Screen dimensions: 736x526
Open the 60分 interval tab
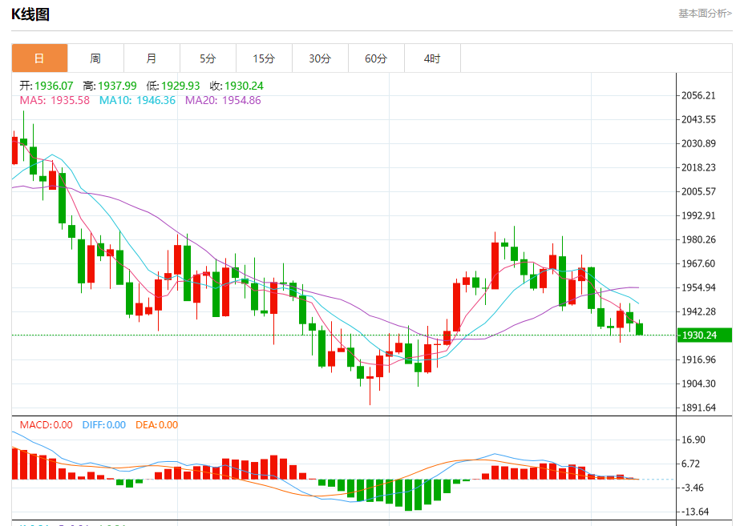[x=376, y=58]
